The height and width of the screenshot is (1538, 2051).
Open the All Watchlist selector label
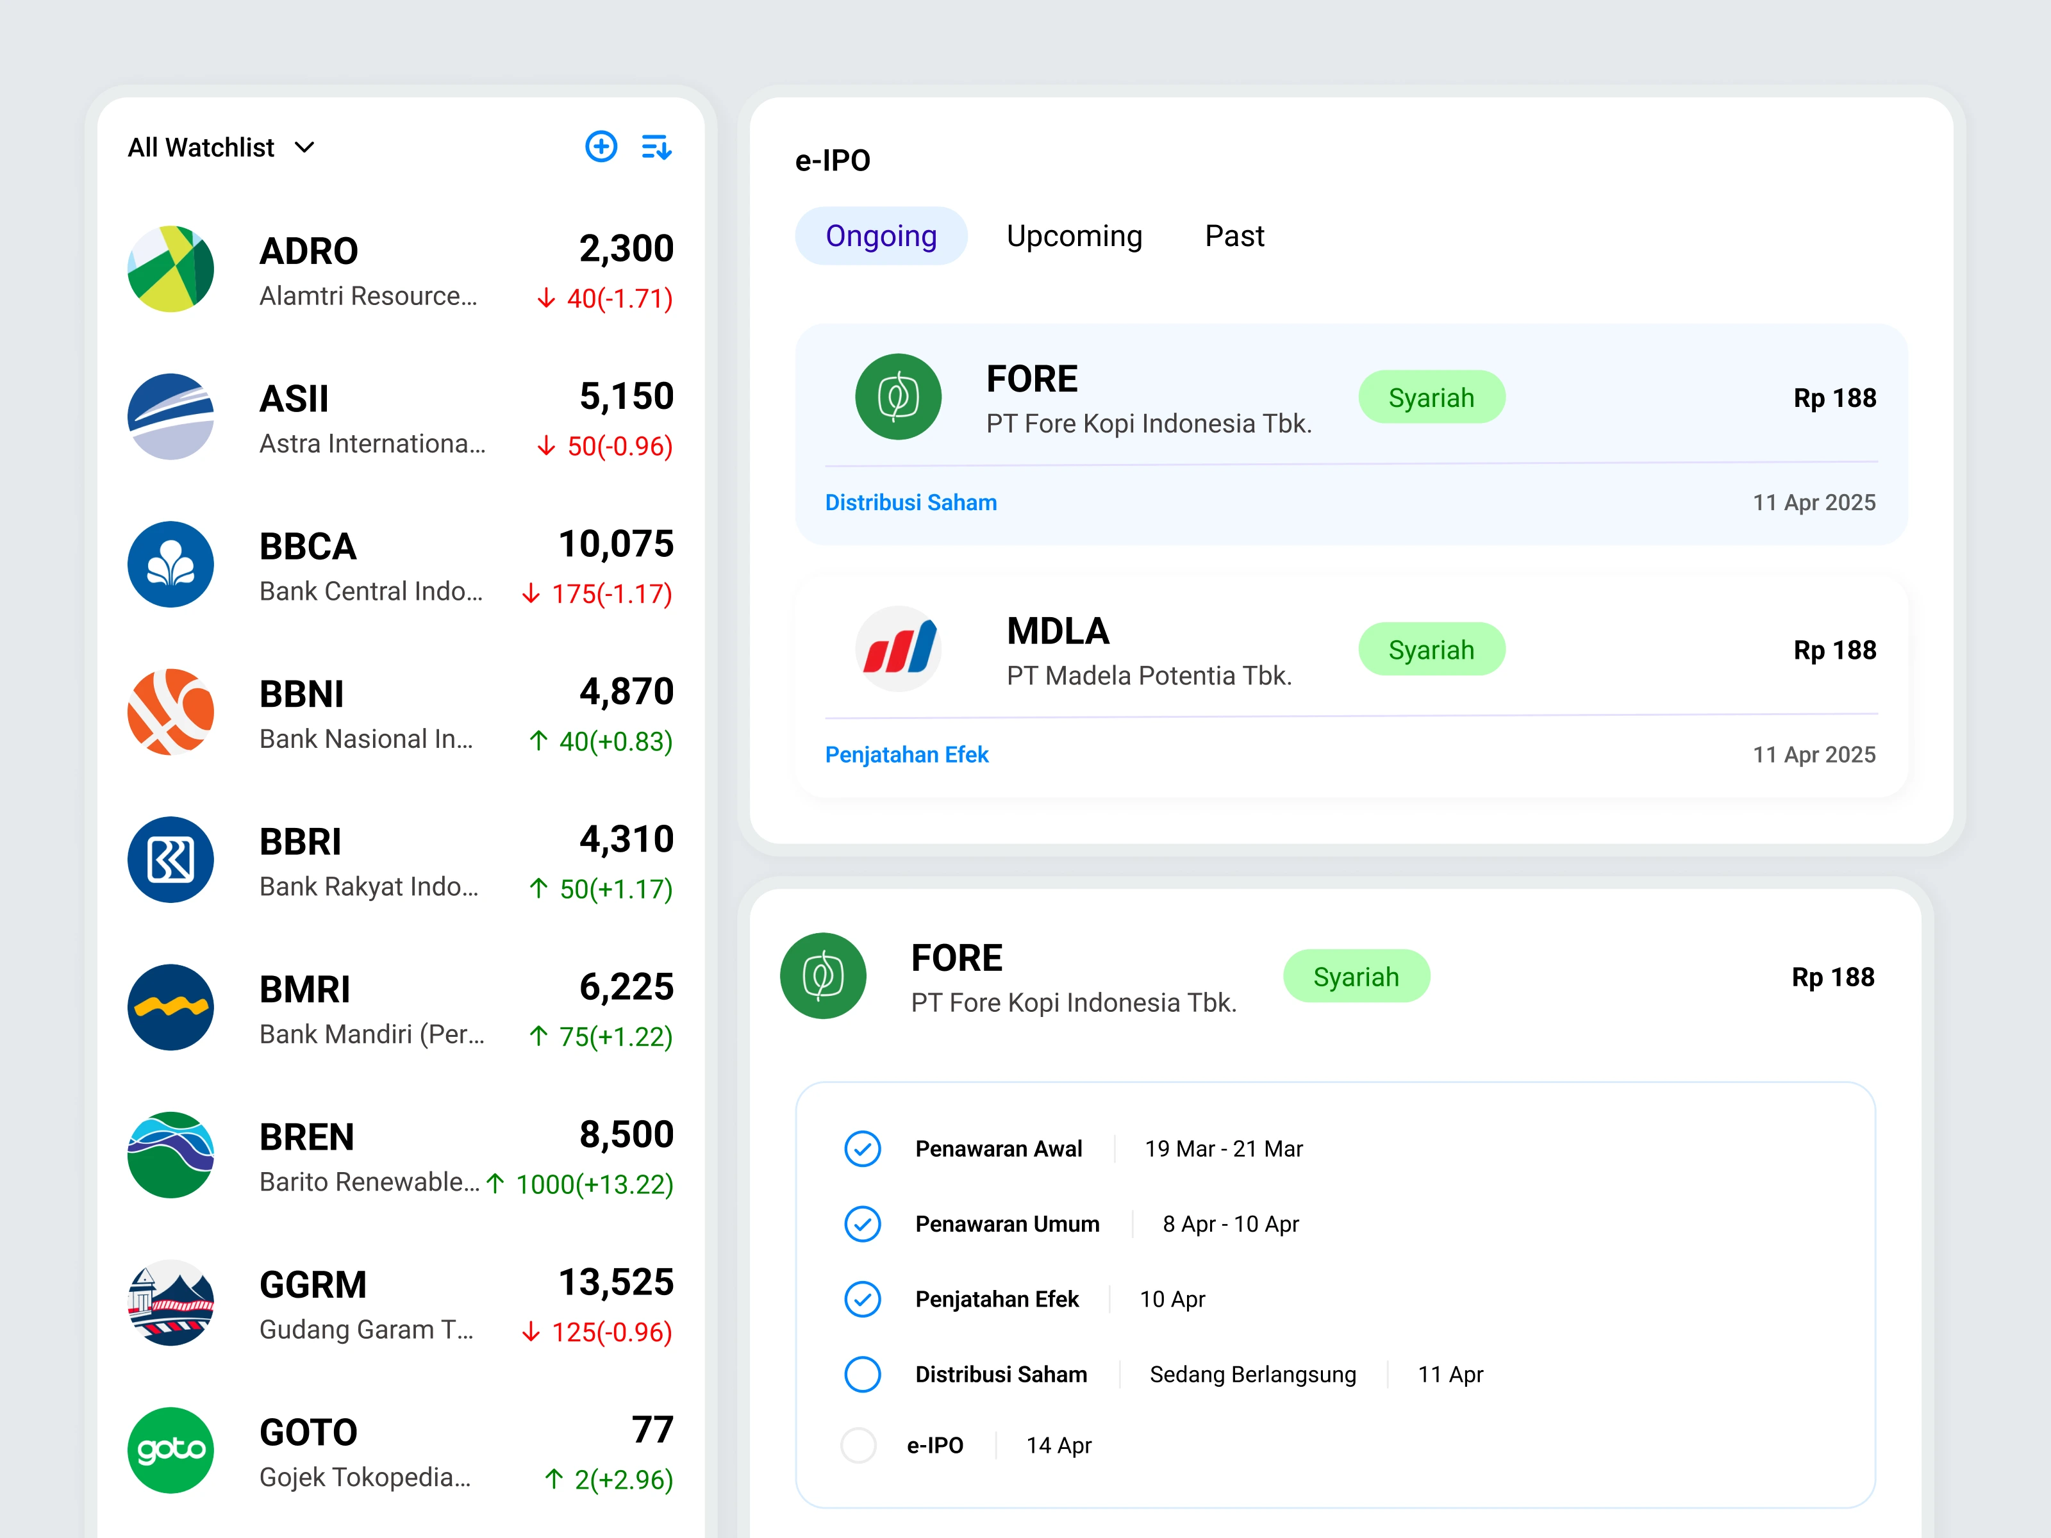click(x=201, y=147)
